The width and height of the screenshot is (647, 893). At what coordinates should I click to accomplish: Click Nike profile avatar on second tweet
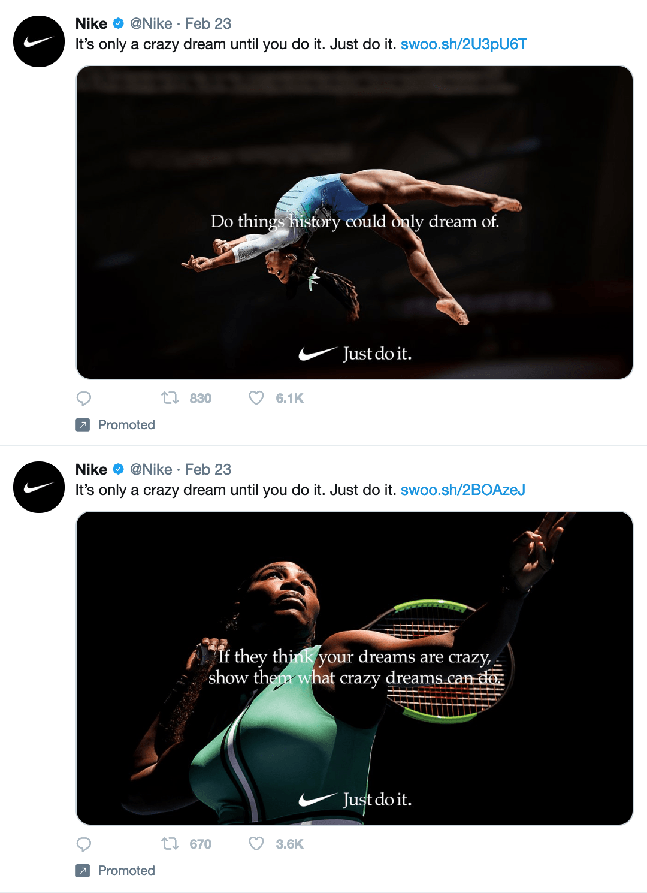pos(39,487)
